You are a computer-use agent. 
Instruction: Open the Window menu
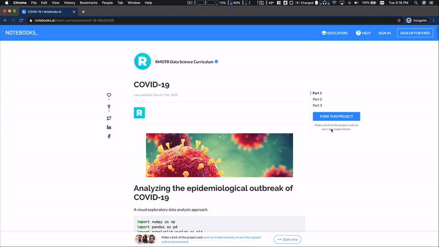[134, 3]
